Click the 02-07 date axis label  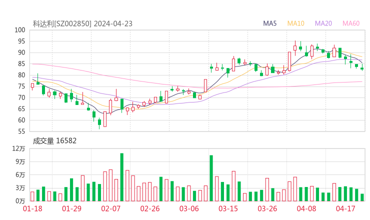[111, 208]
